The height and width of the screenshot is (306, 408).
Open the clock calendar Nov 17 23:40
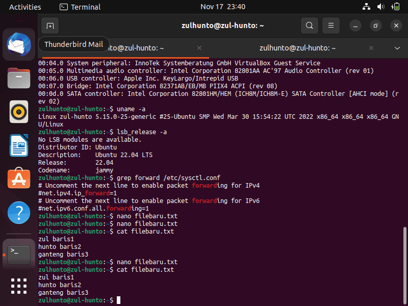(x=223, y=7)
